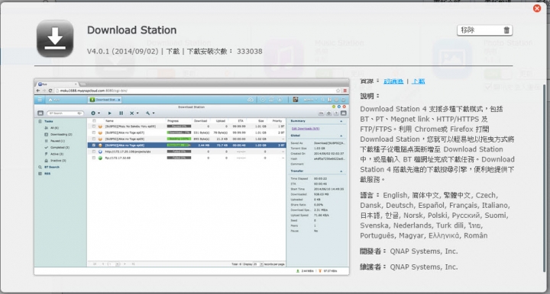Open the Download Station screenshot preview

[x=192, y=177]
